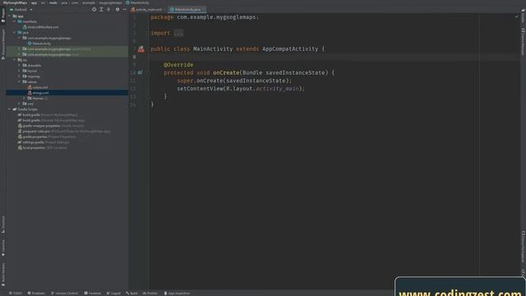Open module-level build.gradle file

pos(51,120)
